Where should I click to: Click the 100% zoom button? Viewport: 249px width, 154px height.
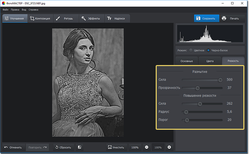135,147
